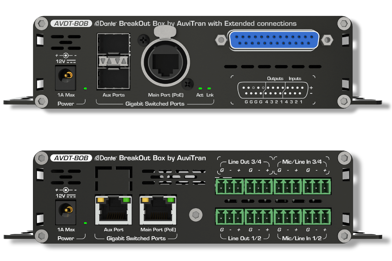Click the SFP Aux Ports cage
The width and height of the screenshot is (392, 261).
[x=113, y=61]
